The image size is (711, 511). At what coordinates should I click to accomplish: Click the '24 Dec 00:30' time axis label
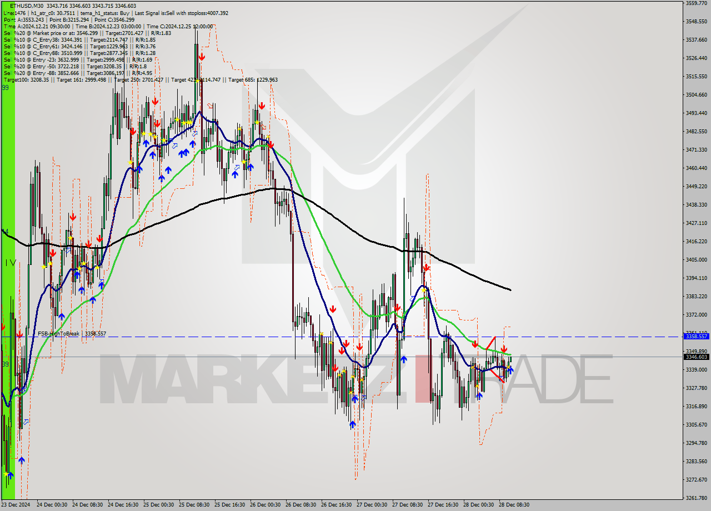(x=52, y=505)
